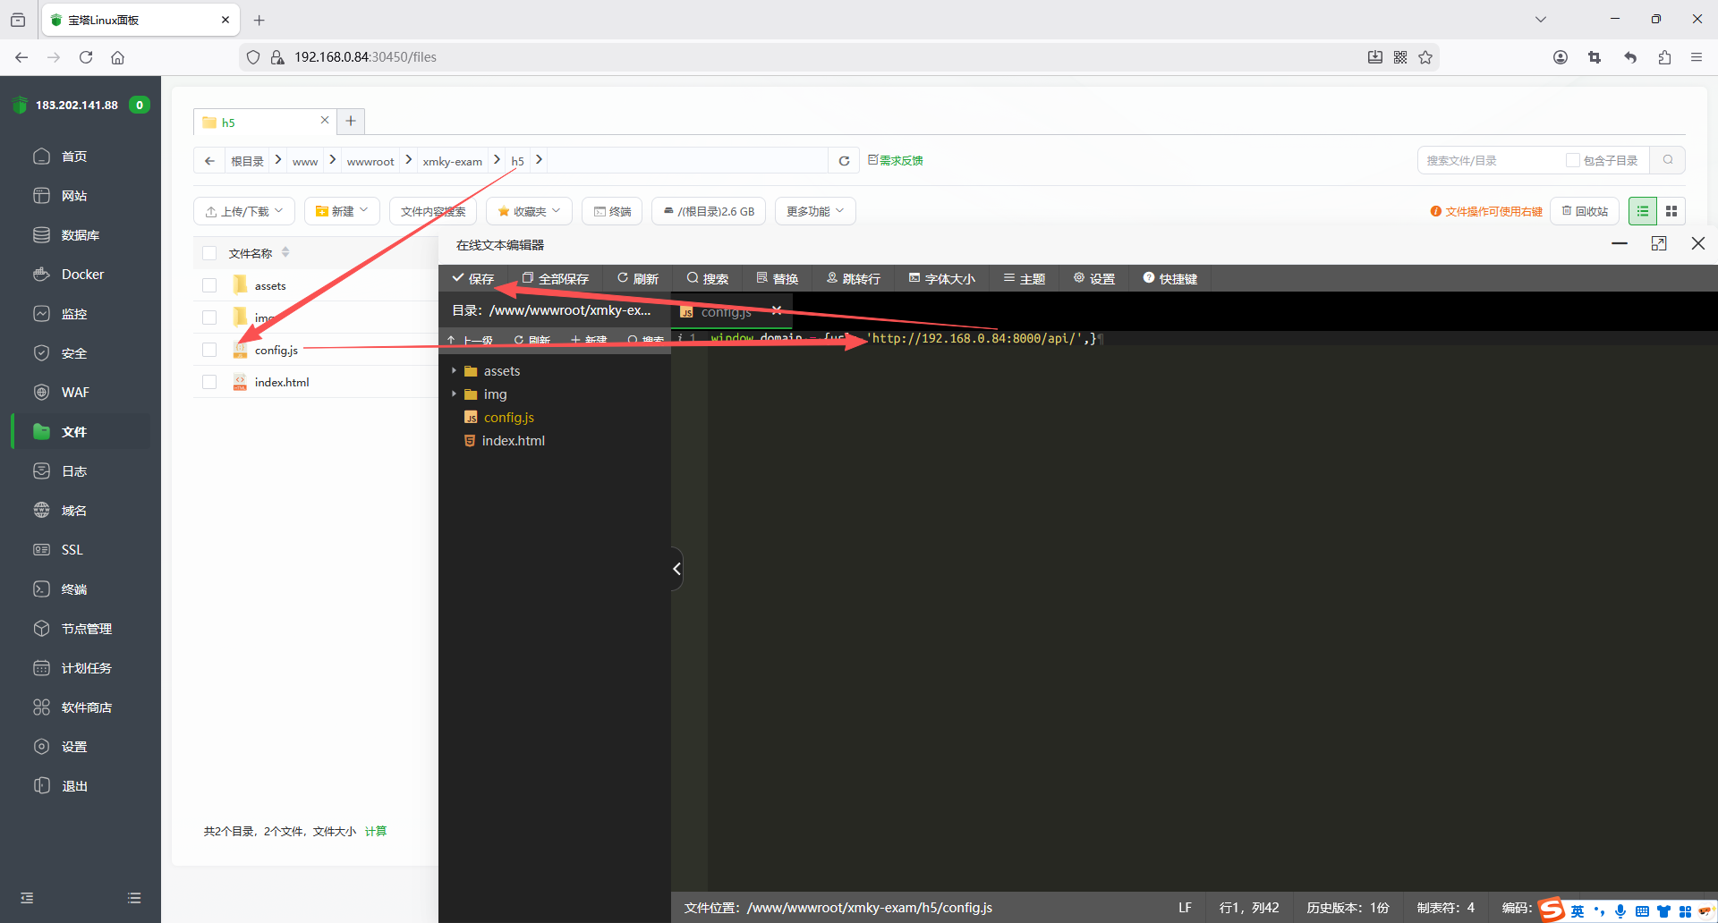This screenshot has width=1718, height=923.
Task: Open the Docker sidebar icon
Action: (x=42, y=275)
